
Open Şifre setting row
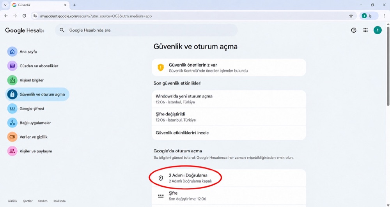[x=229, y=196]
